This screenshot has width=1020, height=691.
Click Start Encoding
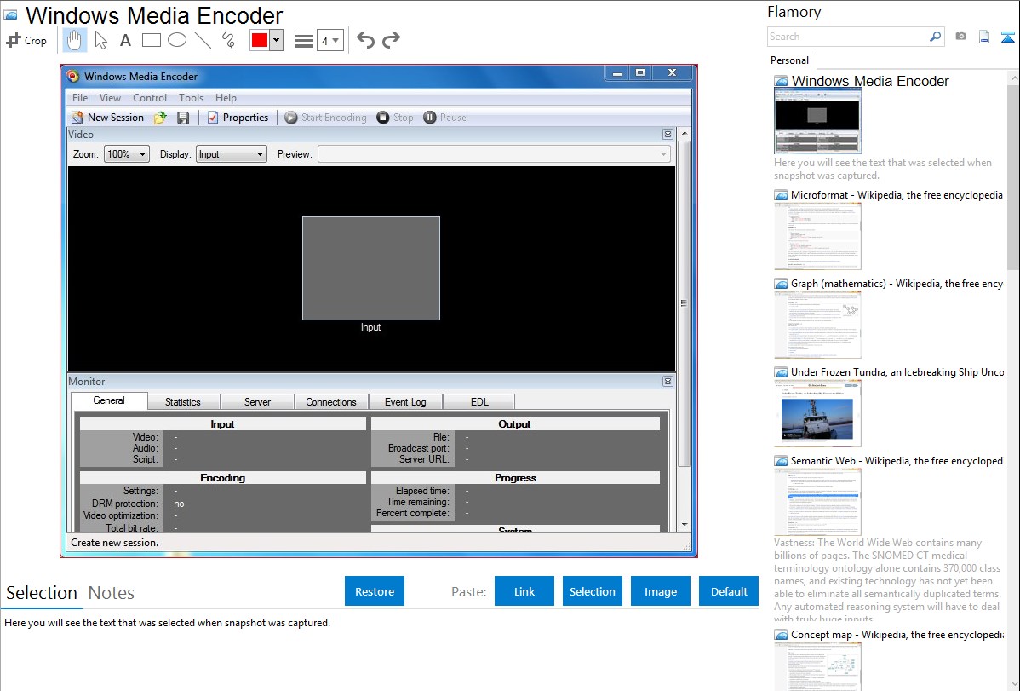tap(325, 118)
